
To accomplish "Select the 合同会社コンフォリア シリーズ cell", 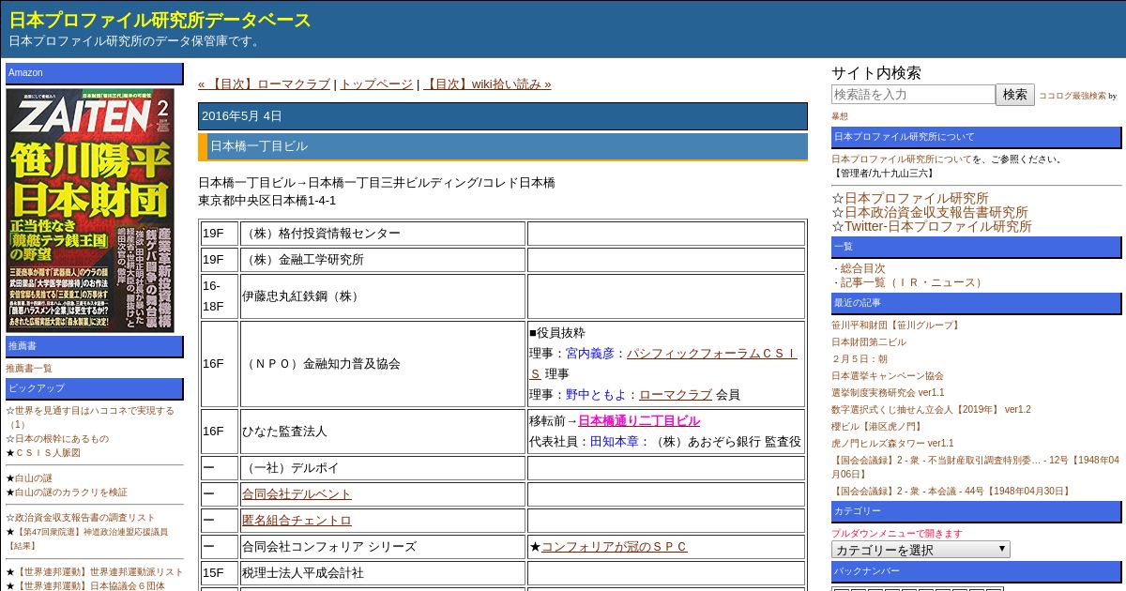I will [x=383, y=547].
